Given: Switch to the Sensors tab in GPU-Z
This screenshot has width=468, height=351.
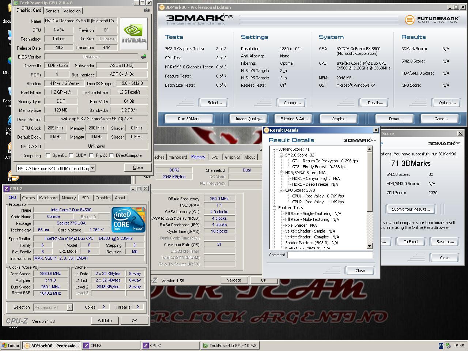Looking at the screenshot, I should [x=52, y=11].
